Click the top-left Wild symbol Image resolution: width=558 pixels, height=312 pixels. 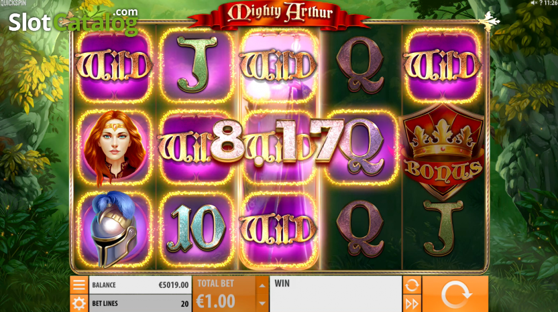point(113,66)
